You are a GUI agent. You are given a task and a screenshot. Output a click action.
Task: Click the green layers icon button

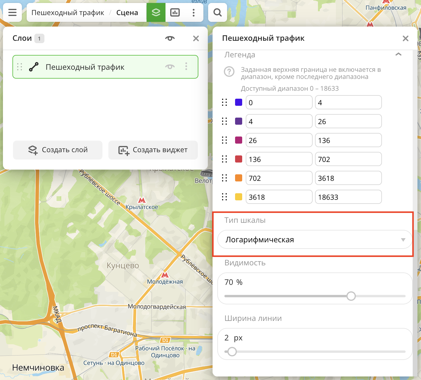point(156,12)
